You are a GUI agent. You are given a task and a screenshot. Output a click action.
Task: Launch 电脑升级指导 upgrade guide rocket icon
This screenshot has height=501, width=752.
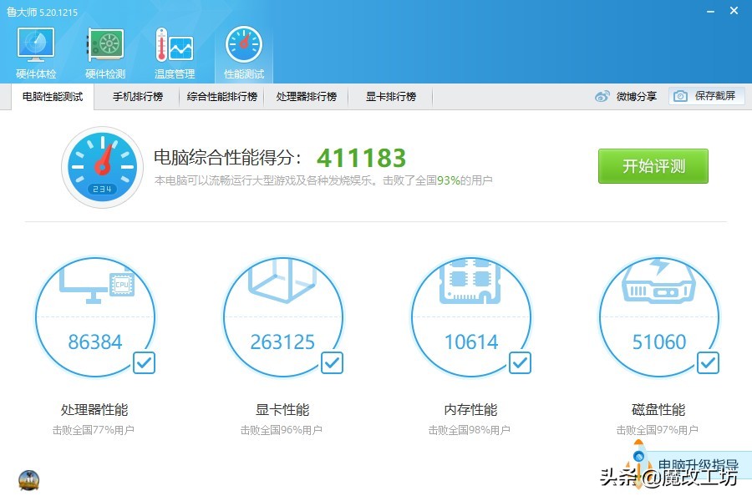click(639, 459)
